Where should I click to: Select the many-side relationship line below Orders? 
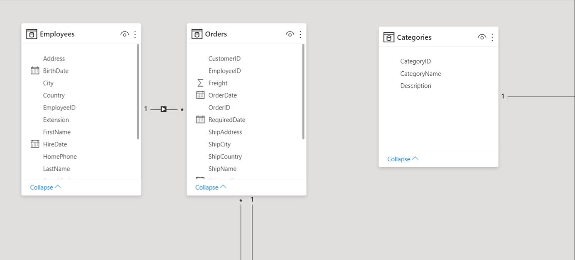click(x=241, y=232)
